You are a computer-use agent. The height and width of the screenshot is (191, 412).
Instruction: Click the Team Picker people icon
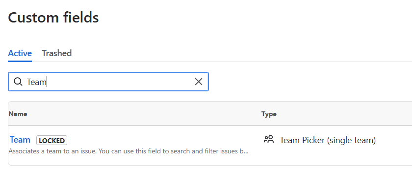coord(269,139)
